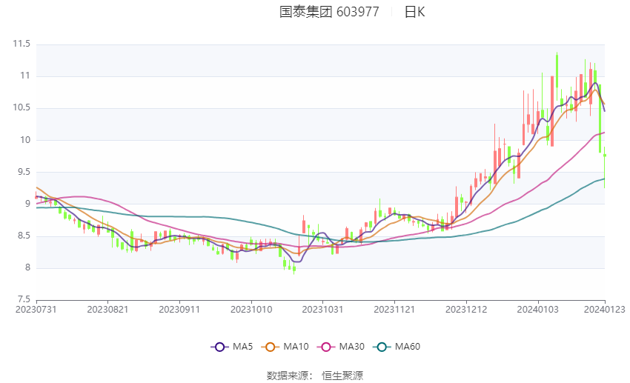
Task: Click y-axis value 11
Action: coord(25,76)
